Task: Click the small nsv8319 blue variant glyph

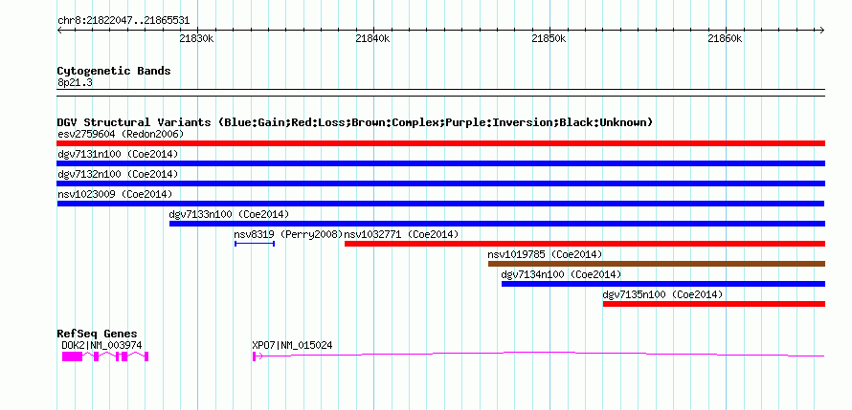Action: (x=255, y=244)
